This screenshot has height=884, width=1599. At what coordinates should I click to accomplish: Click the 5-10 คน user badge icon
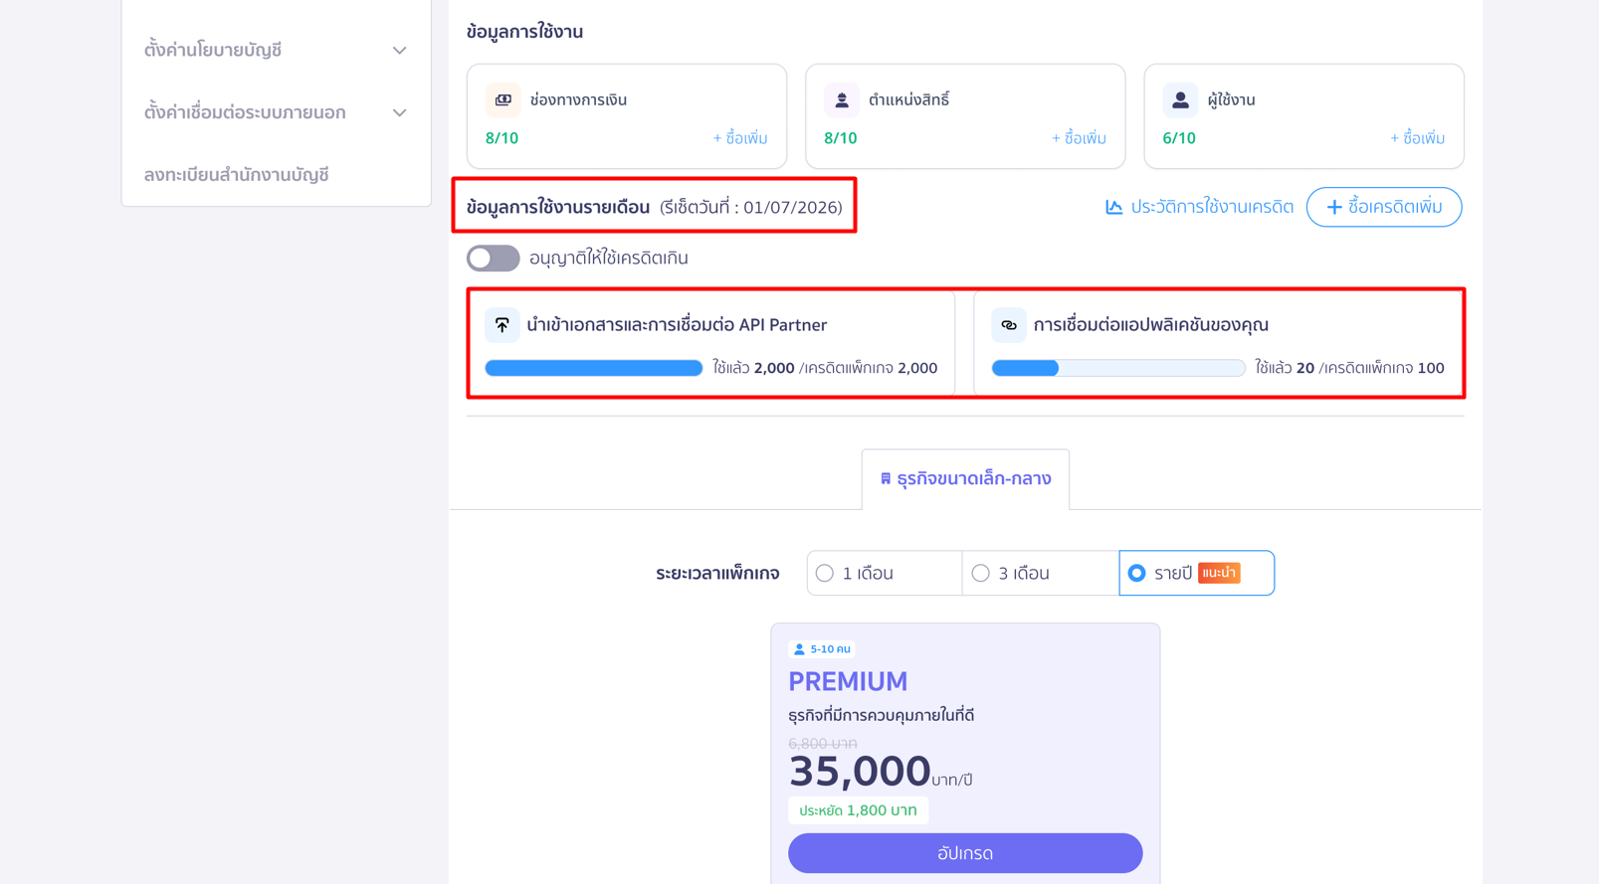click(x=799, y=649)
